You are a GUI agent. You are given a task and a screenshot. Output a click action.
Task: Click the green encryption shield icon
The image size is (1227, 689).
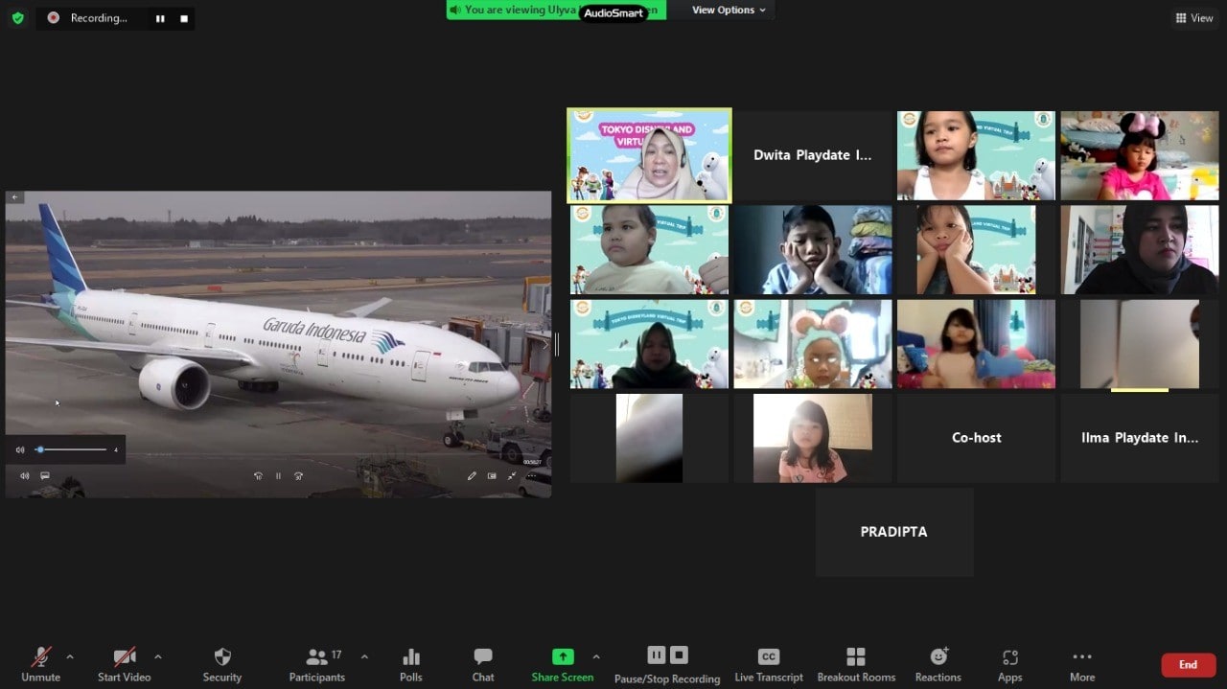(17, 17)
